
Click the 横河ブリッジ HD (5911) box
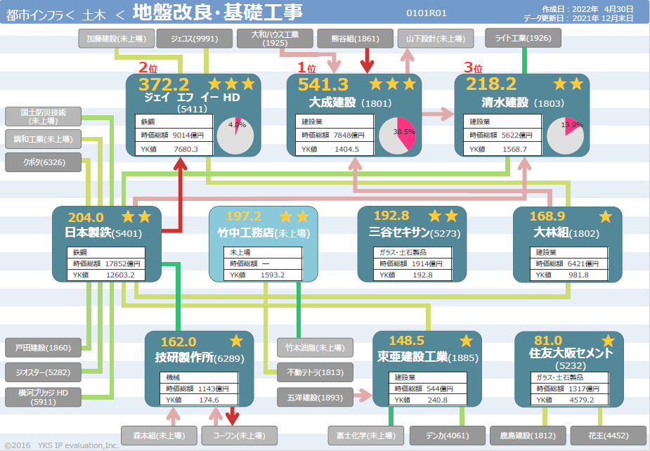point(42,397)
